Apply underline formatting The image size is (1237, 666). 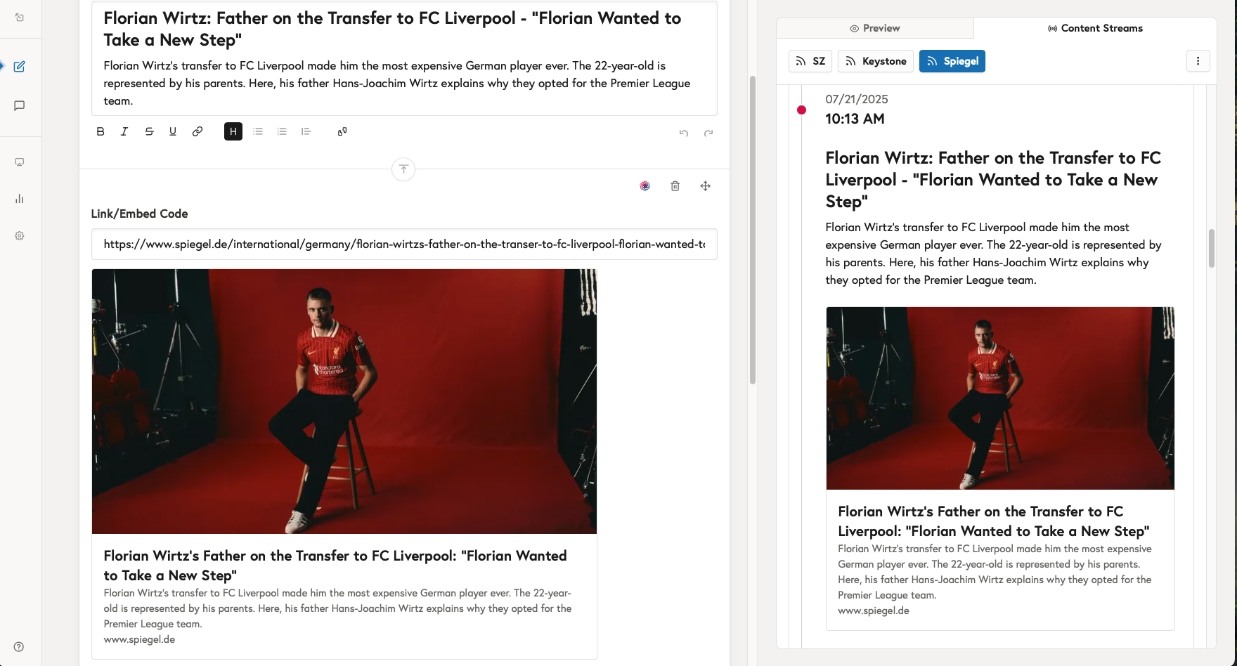pos(173,131)
